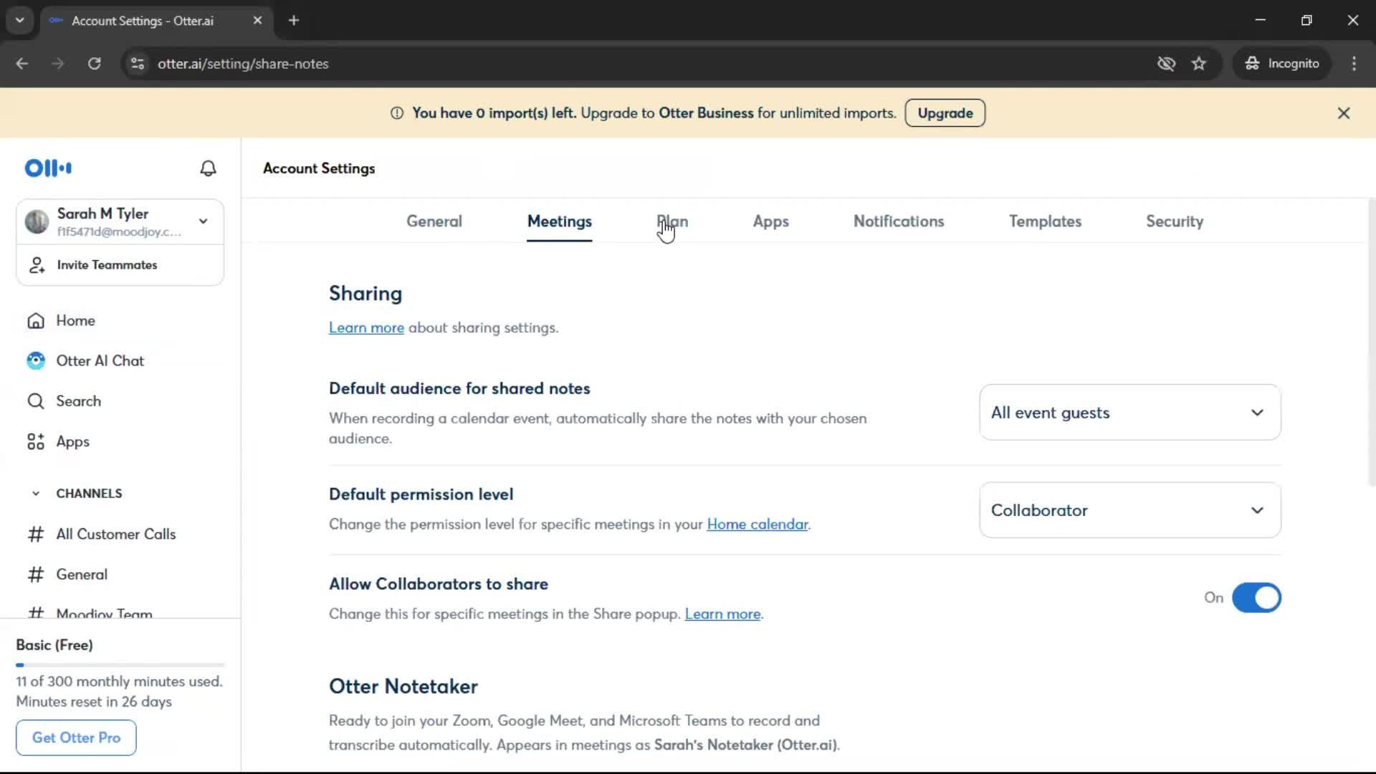Screen dimensions: 1376x774
Task: Switch to the Notifications tab
Action: pos(898,221)
